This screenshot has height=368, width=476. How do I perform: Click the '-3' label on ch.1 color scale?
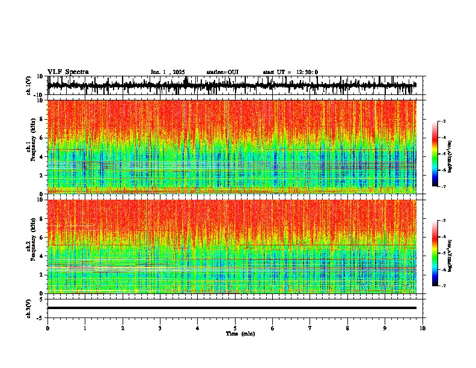tap(443, 121)
